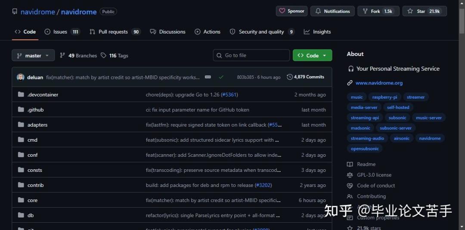This screenshot has height=230, width=465.
Task: Select the streamer topic tag
Action: 416,97
